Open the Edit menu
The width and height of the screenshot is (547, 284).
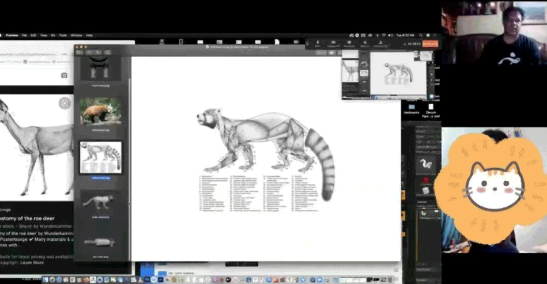pyautogui.click(x=33, y=36)
